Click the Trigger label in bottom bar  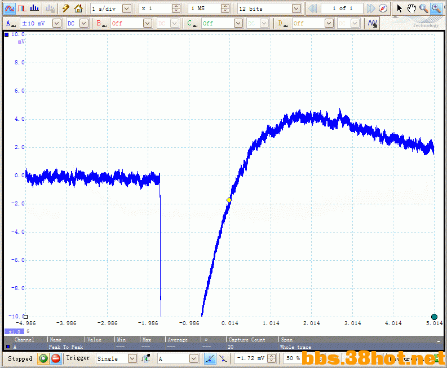tap(78, 358)
